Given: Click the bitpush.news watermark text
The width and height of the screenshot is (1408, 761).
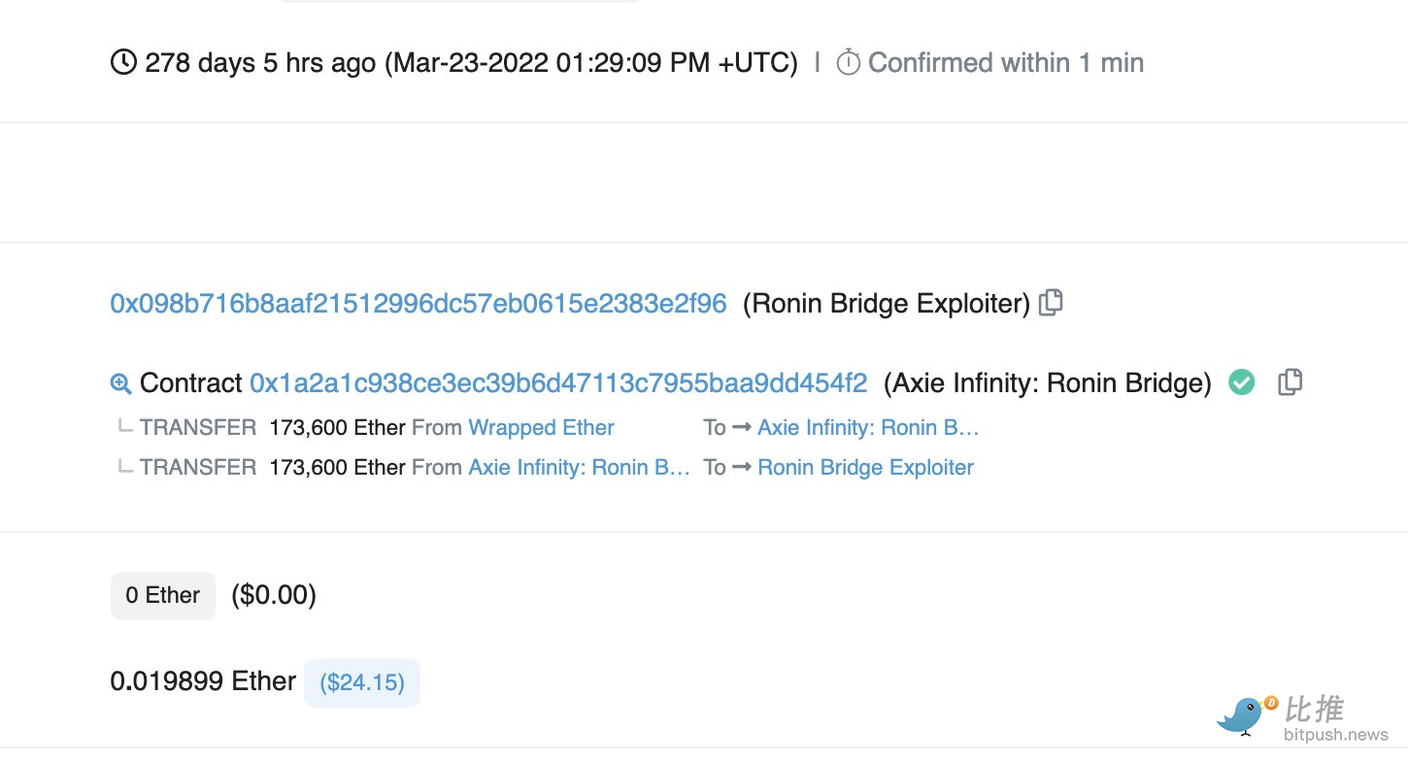Looking at the screenshot, I should pos(1335,735).
